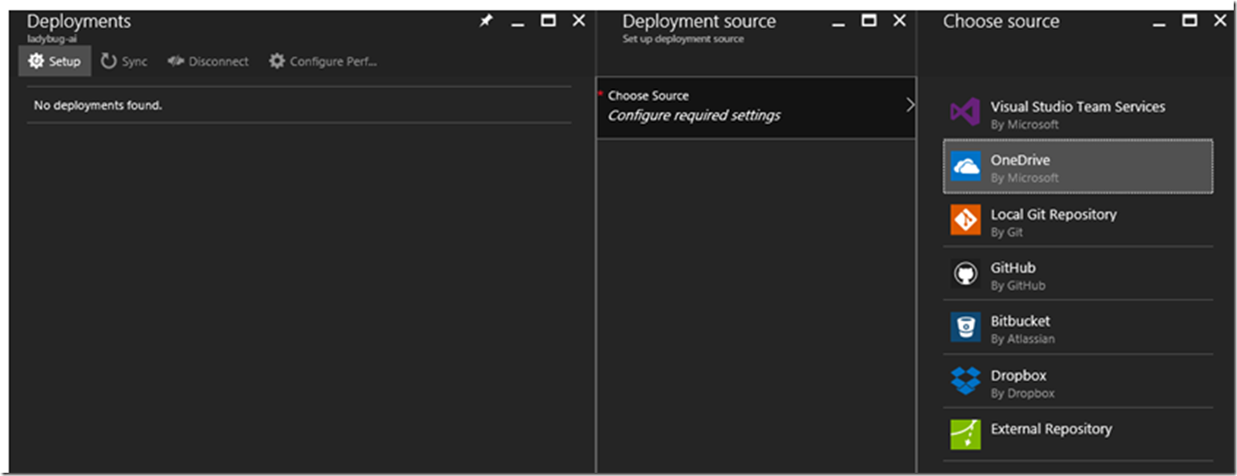Click the Bitbucket bucket icon

966,327
